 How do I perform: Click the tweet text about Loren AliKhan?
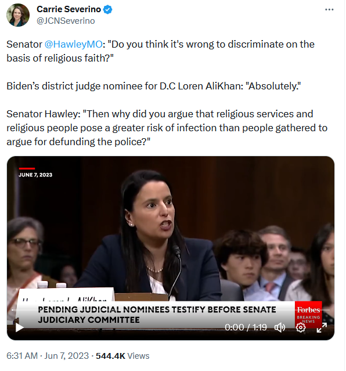154,86
